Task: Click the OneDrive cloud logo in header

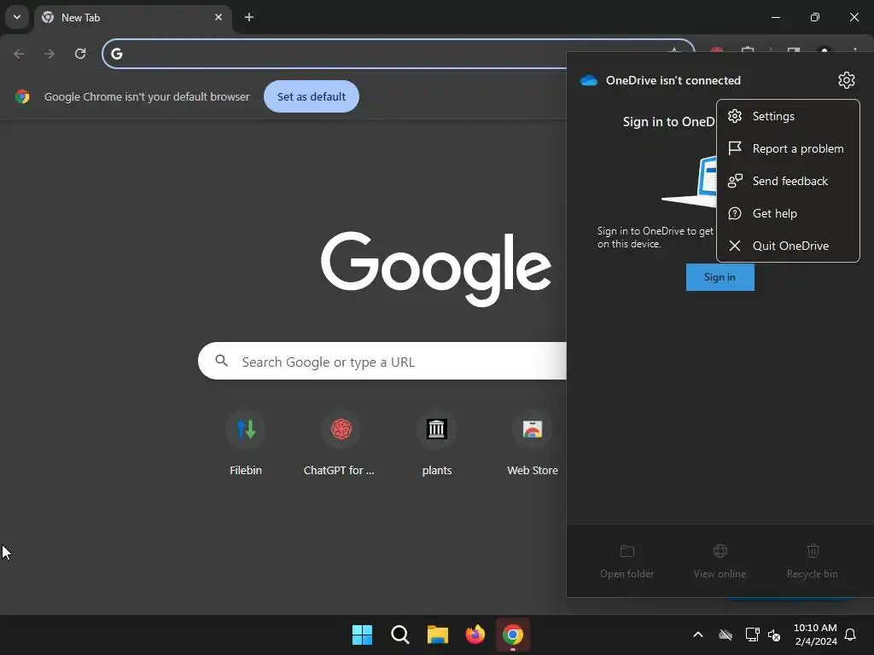Action: pyautogui.click(x=589, y=80)
